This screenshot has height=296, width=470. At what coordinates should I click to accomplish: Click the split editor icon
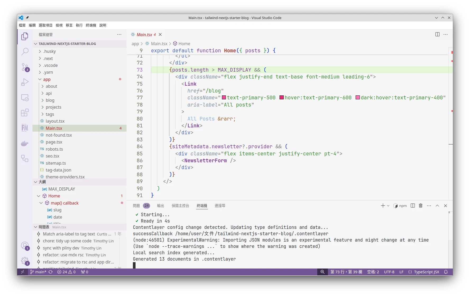point(437,35)
